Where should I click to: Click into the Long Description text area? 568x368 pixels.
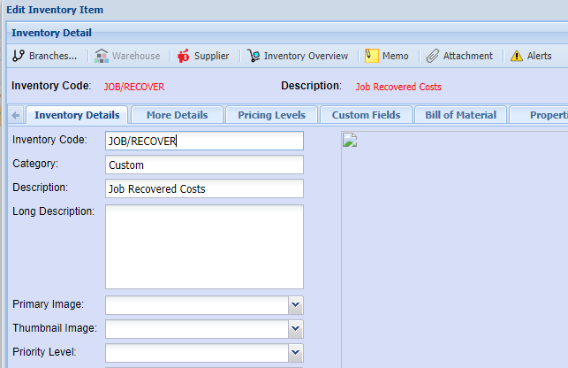click(x=203, y=247)
